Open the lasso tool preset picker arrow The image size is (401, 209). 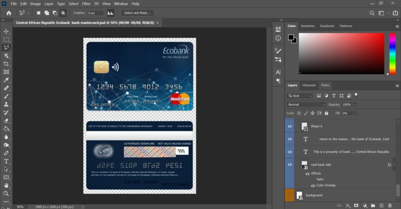[x=29, y=13]
